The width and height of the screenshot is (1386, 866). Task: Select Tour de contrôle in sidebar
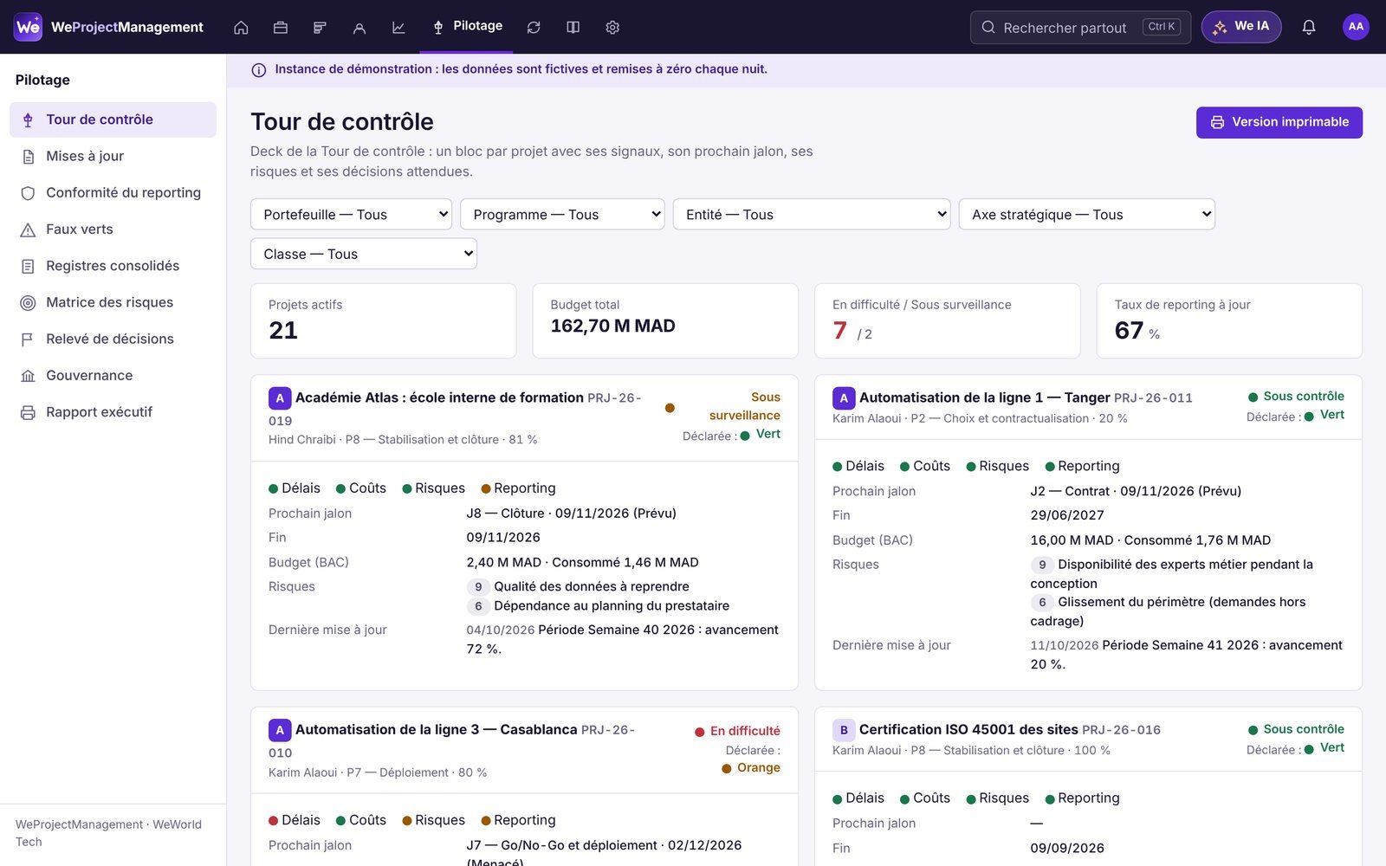(x=113, y=120)
